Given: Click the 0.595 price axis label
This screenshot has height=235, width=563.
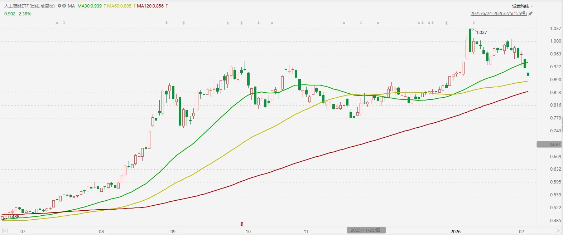Looking at the screenshot, I should click(555, 182).
